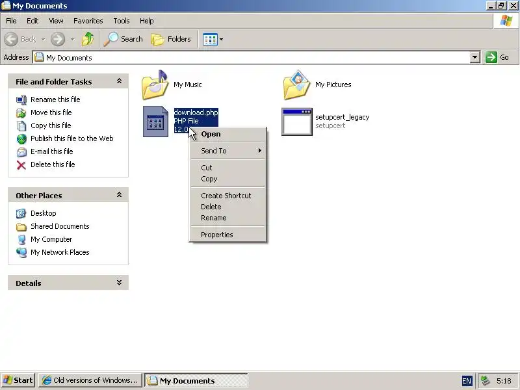Open the Views dropdown arrow
This screenshot has width=520, height=390.
pyautogui.click(x=221, y=40)
